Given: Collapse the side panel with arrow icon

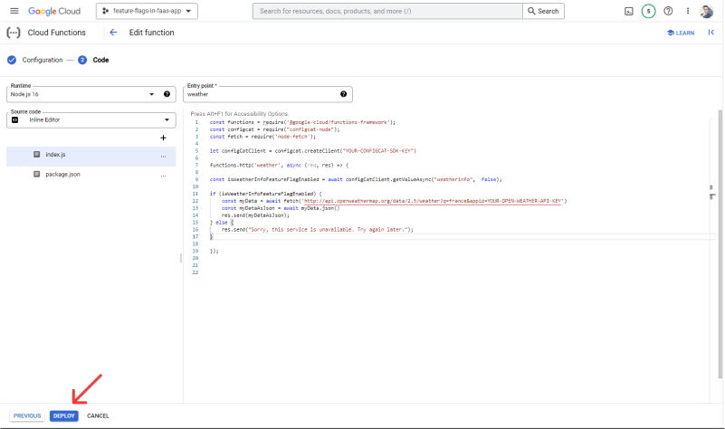Looking at the screenshot, I should [x=711, y=33].
